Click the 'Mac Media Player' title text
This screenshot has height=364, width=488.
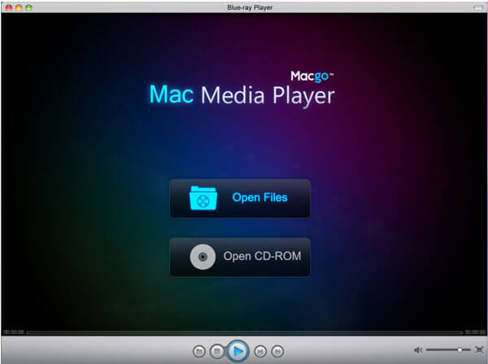pos(242,95)
